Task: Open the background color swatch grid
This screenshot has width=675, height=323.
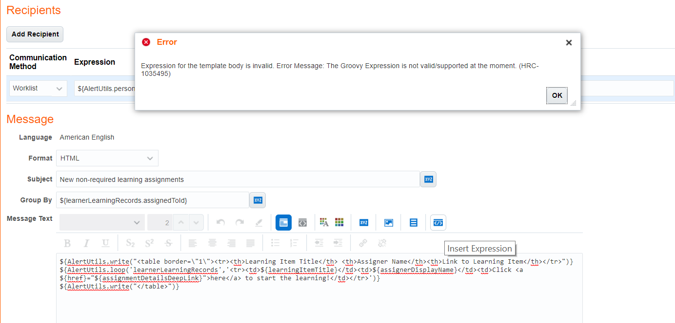Action: pyautogui.click(x=339, y=222)
